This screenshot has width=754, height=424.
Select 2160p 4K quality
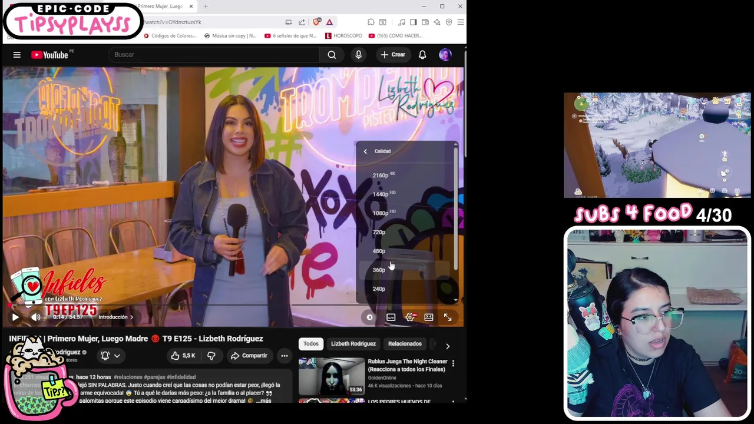pyautogui.click(x=405, y=175)
